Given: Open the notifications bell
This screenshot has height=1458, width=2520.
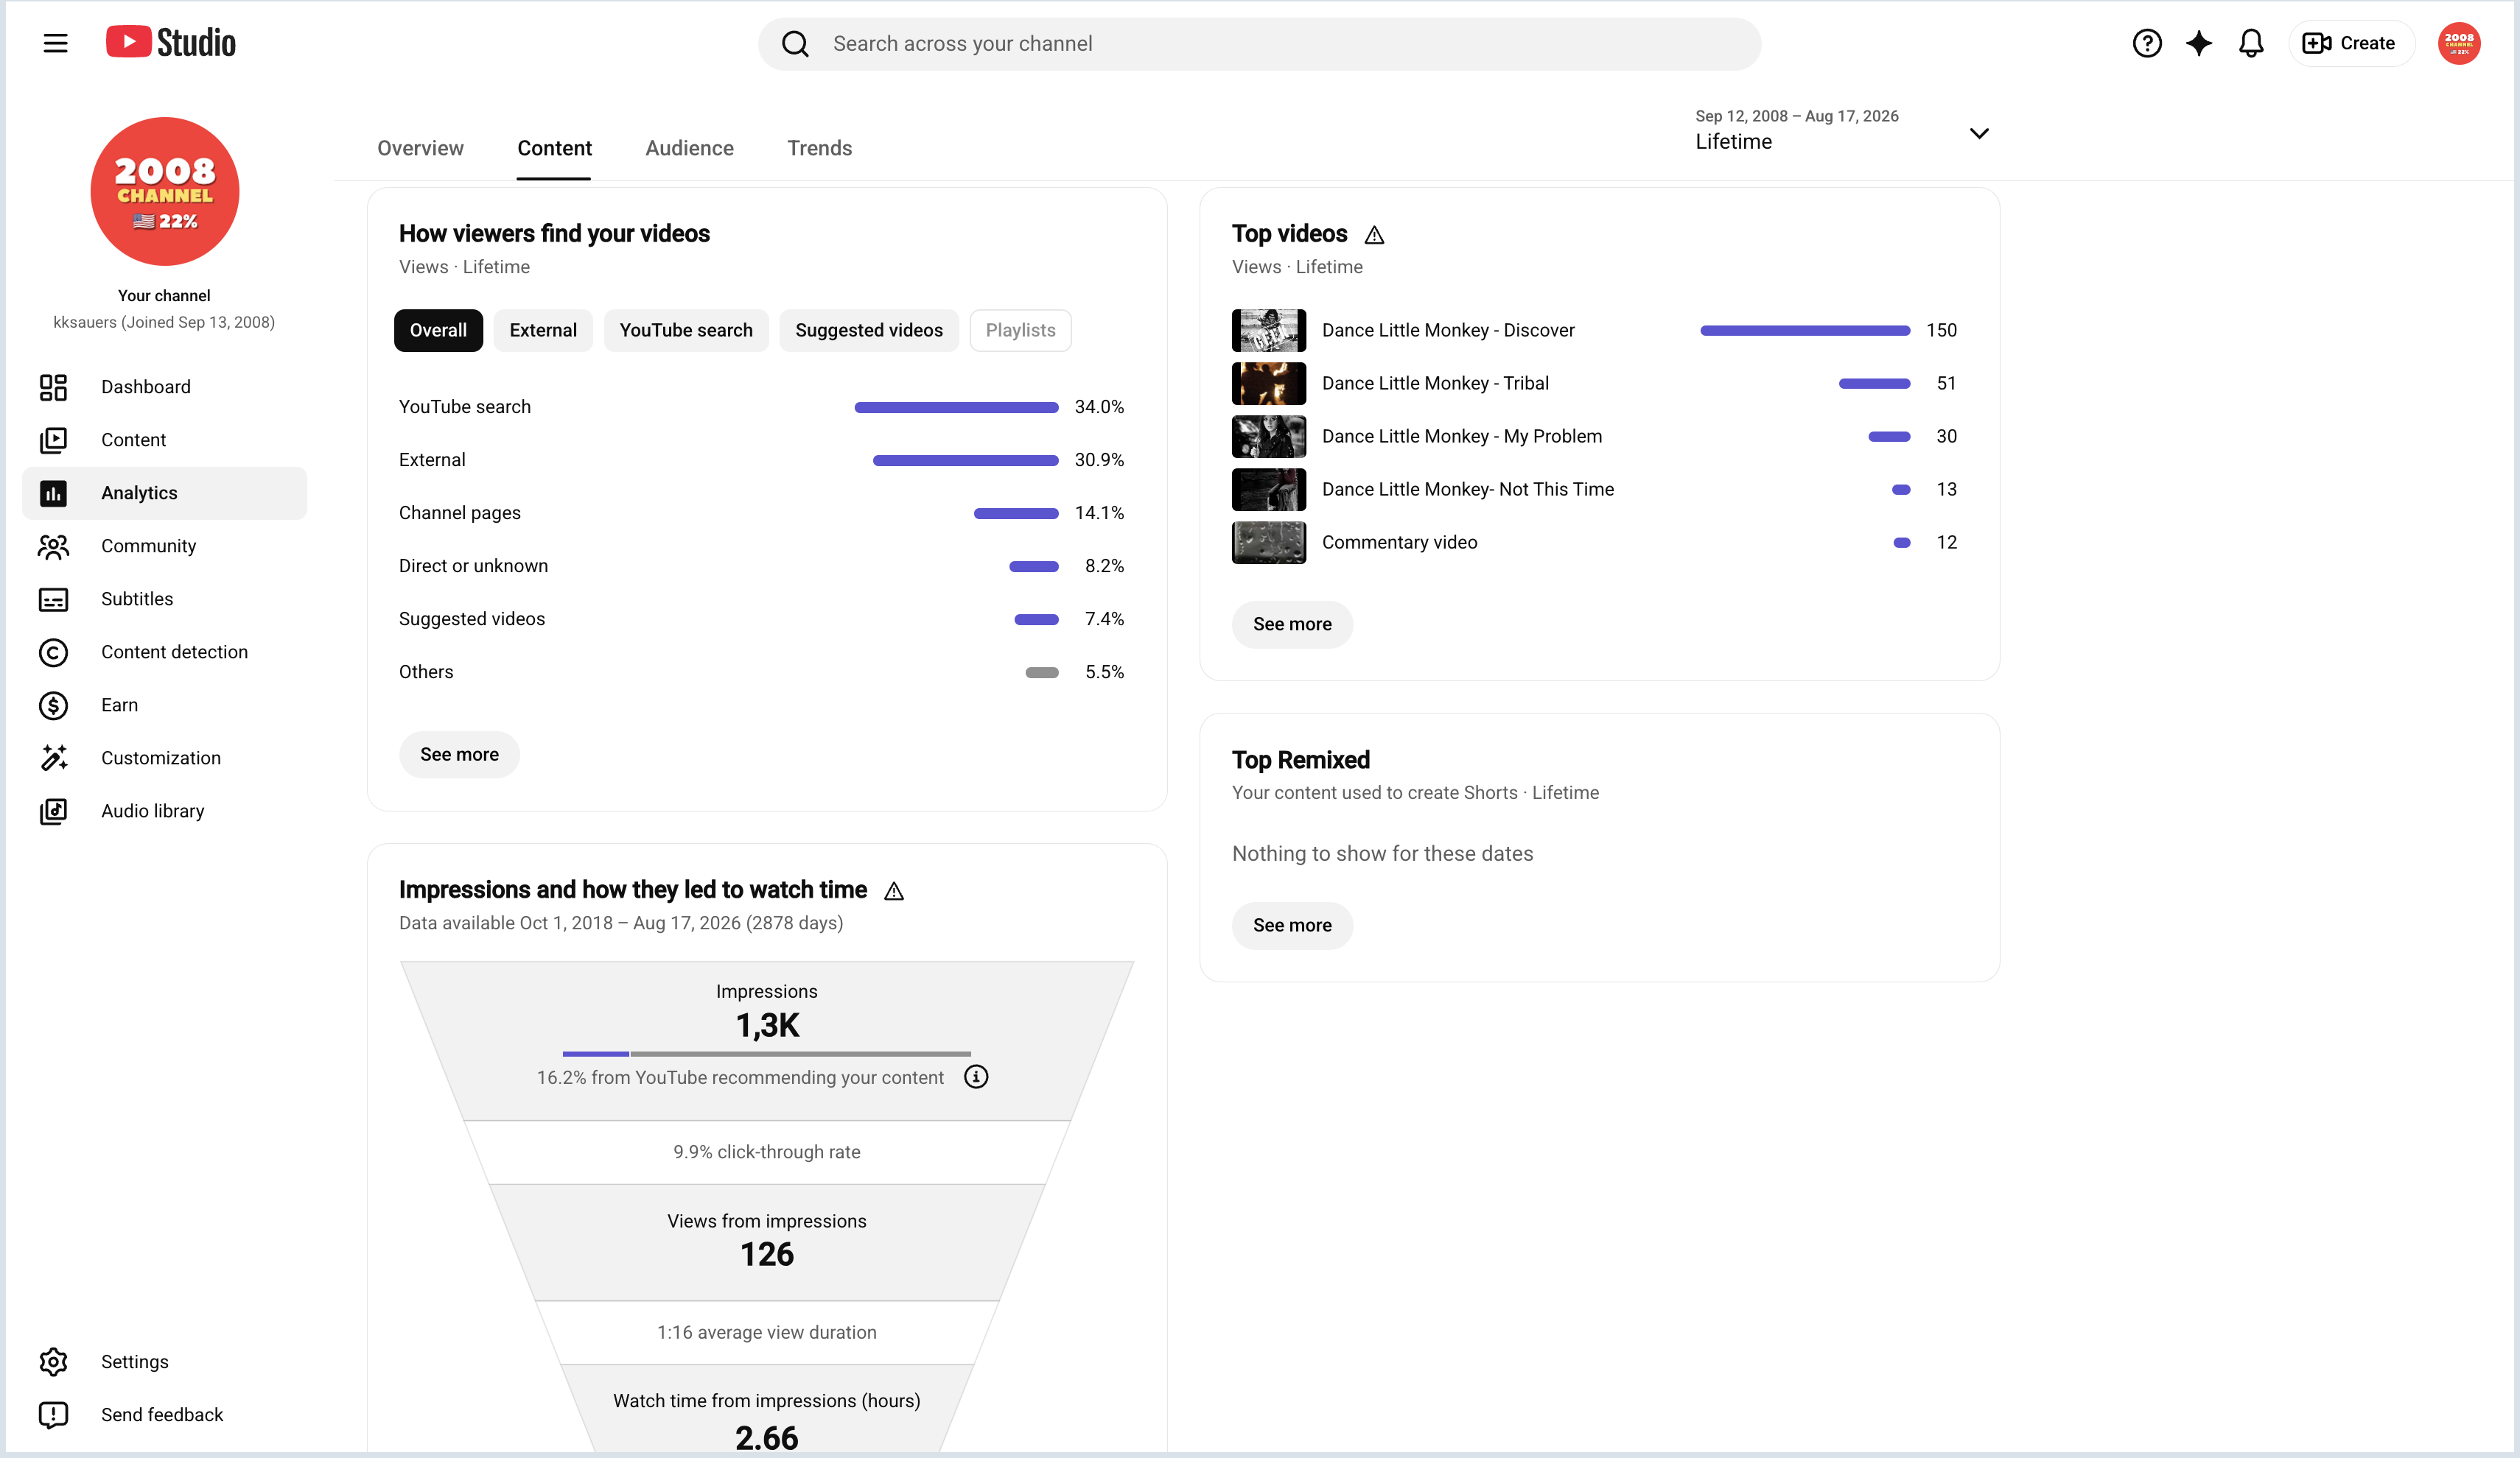Looking at the screenshot, I should 2251,43.
